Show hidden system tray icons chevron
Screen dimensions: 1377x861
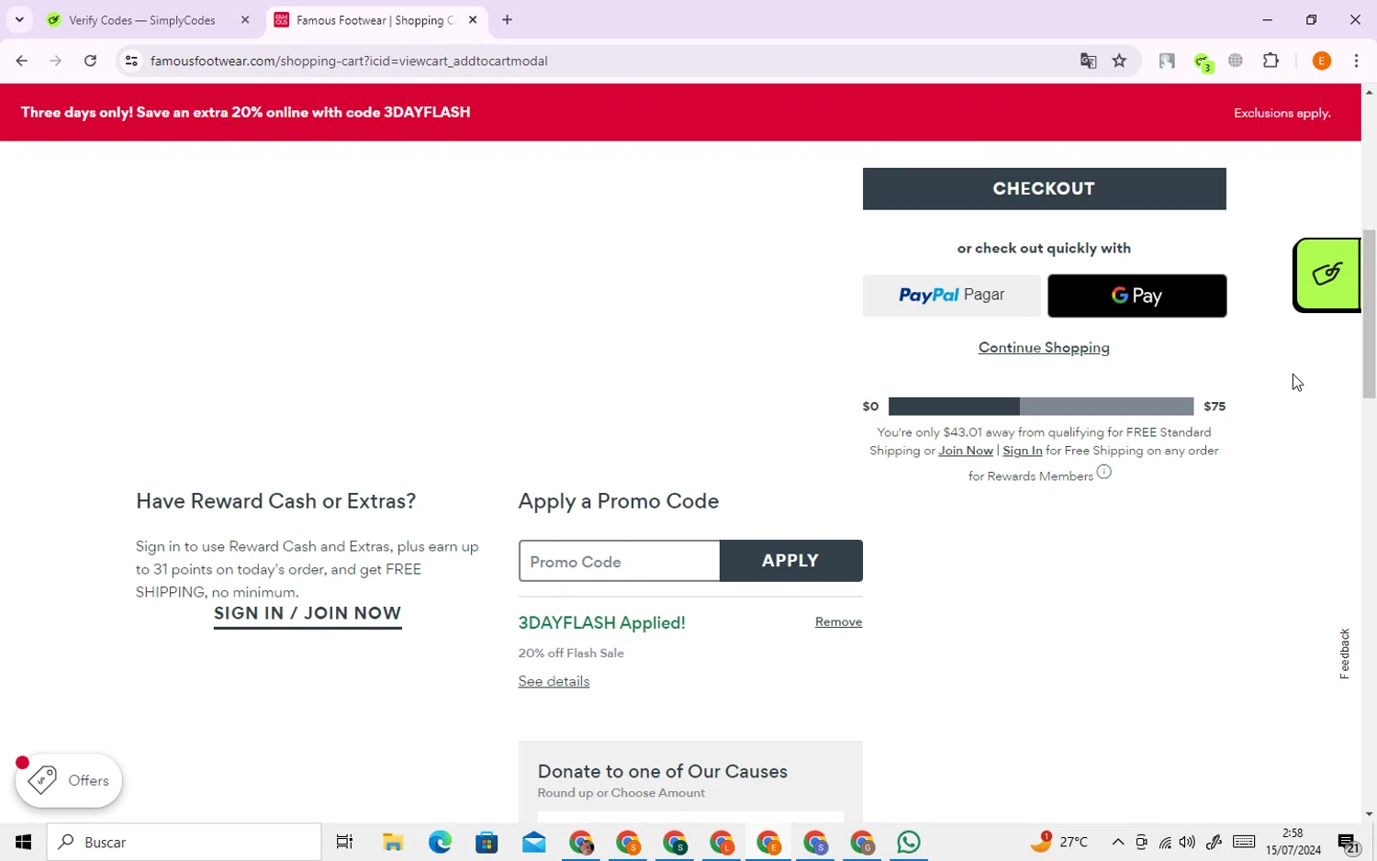(1117, 842)
